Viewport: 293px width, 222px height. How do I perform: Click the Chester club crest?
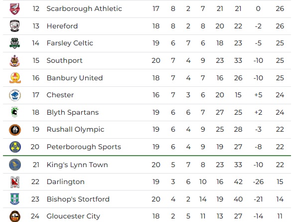click(15, 95)
